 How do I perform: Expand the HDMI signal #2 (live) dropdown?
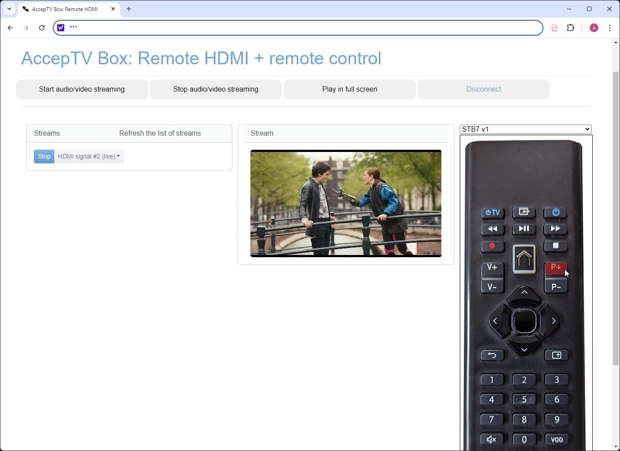89,156
